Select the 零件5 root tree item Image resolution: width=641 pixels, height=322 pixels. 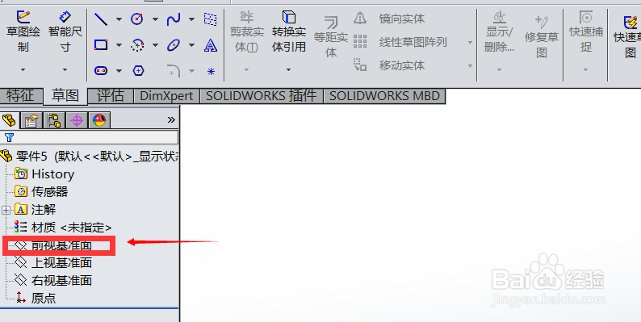[x=90, y=156]
